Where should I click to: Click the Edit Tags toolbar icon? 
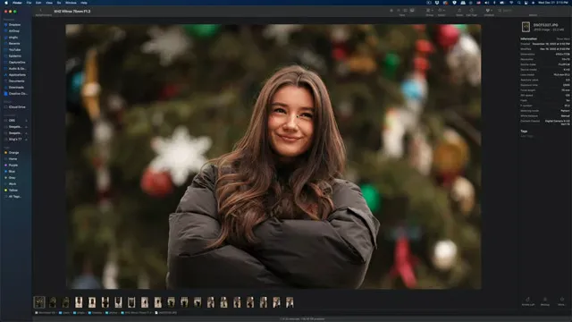pyautogui.click(x=471, y=11)
